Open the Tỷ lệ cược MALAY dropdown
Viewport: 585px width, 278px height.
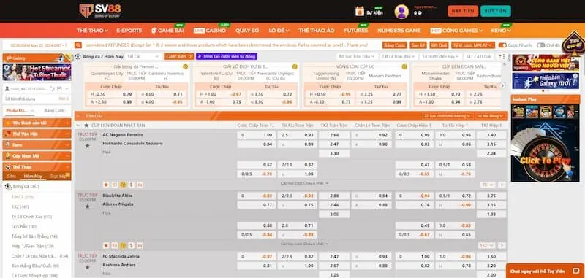tap(472, 45)
